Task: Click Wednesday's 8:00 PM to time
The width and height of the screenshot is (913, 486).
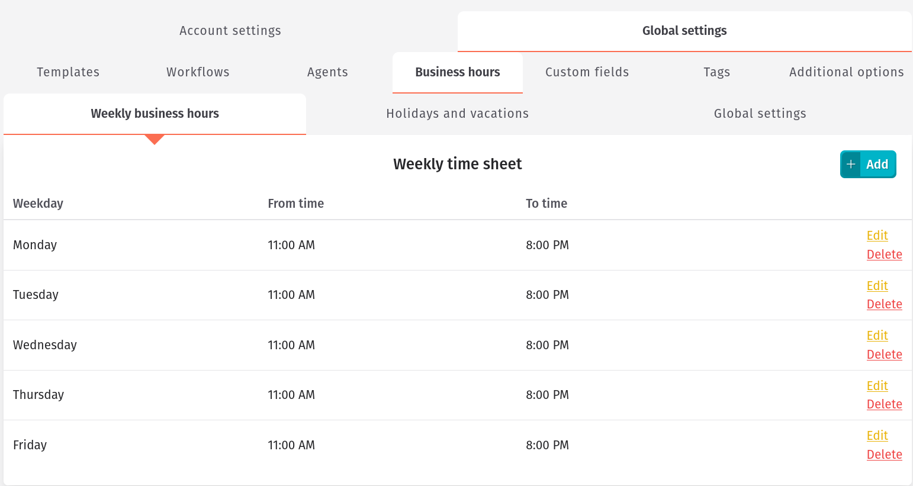Action: [547, 345]
